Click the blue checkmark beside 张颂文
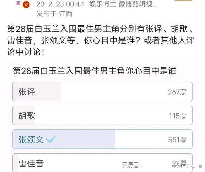 pyautogui.click(x=51, y=139)
